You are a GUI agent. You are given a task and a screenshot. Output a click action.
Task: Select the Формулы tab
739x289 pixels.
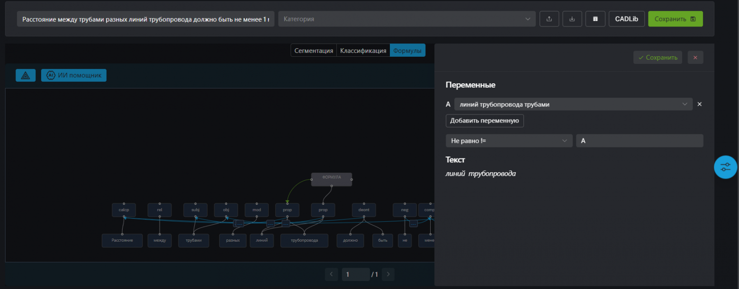pyautogui.click(x=407, y=51)
